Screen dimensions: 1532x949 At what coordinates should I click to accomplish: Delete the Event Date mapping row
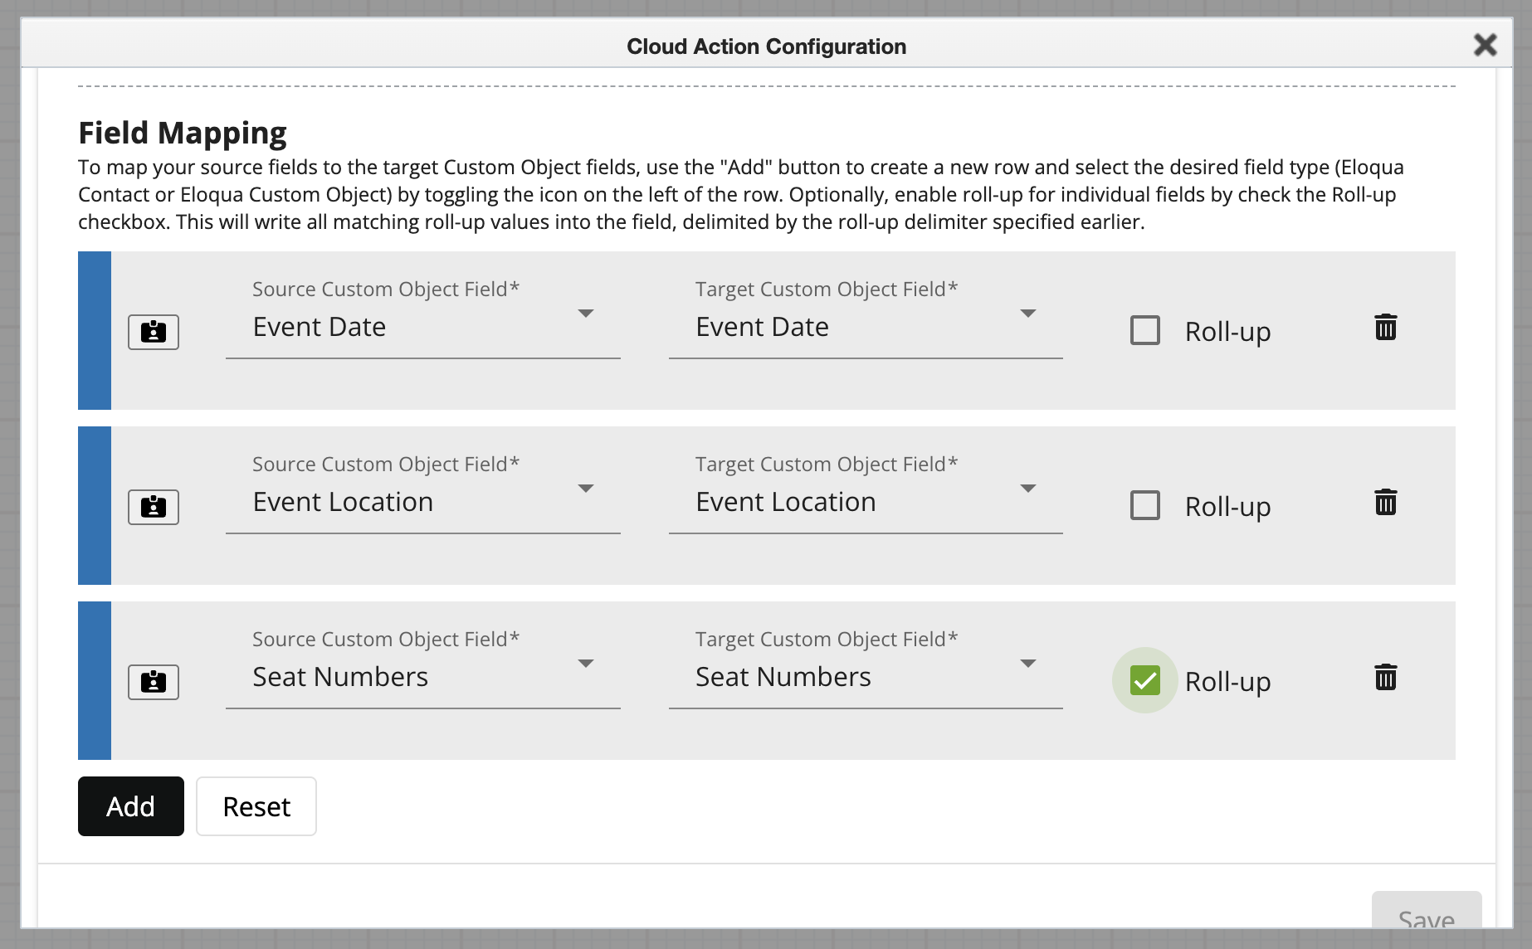[1385, 328]
